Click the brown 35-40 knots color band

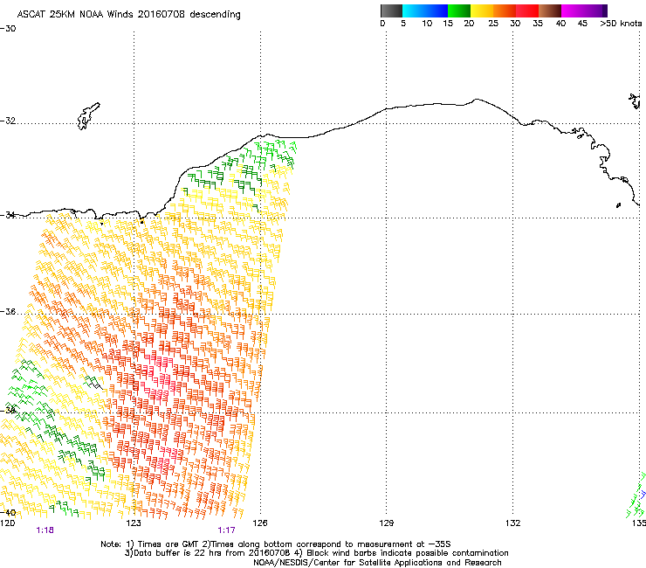click(x=550, y=10)
